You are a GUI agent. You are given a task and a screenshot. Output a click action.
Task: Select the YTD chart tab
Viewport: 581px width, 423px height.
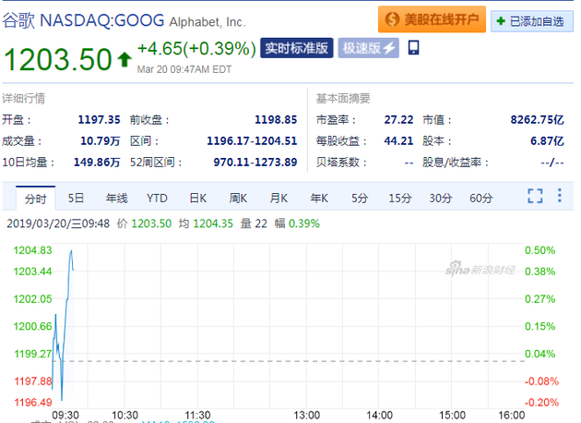157,199
